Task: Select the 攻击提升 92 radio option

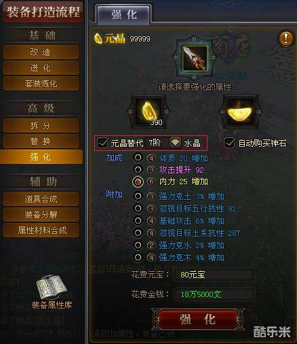Action: (138, 169)
